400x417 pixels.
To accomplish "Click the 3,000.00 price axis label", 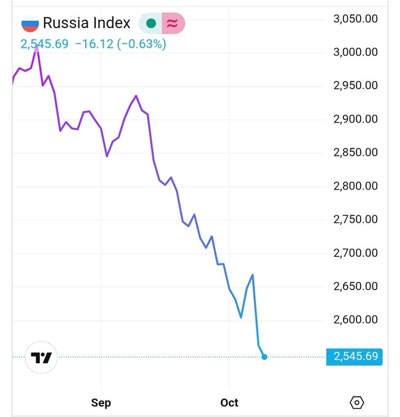I will coord(355,52).
